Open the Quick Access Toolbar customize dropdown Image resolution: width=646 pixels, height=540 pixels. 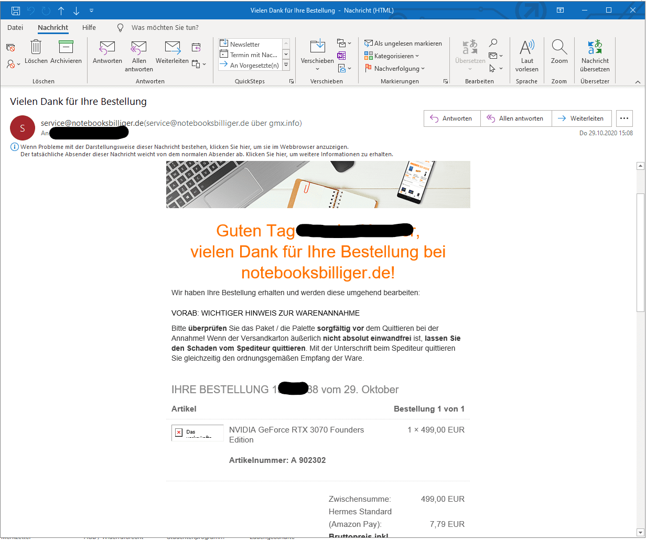coord(92,10)
